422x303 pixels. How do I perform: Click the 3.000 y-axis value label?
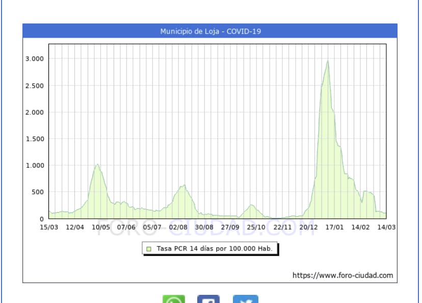35,59
